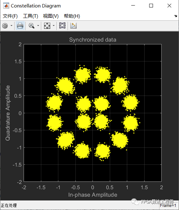Click the 'In-phase Amplitude' axis label
Image resolution: width=179 pixels, height=210 pixels.
(93, 195)
